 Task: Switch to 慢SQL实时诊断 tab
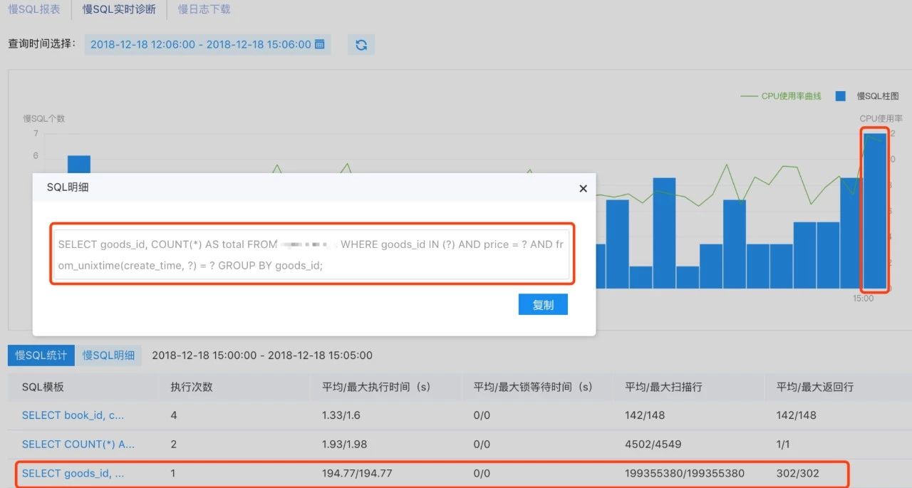click(119, 9)
